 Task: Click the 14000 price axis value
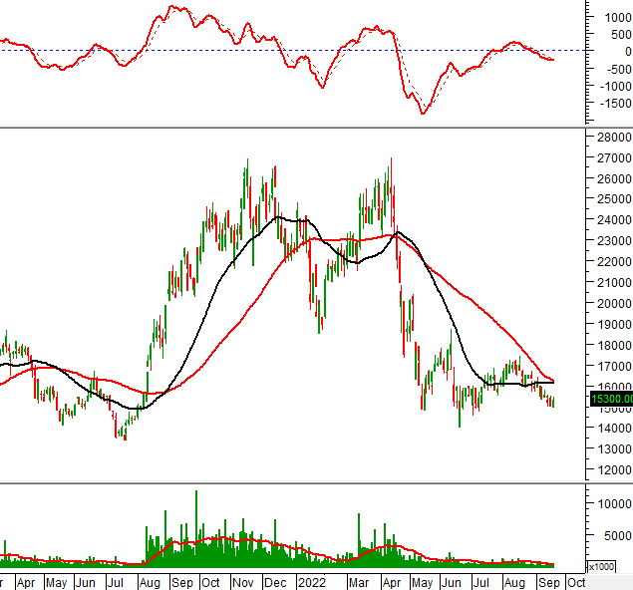614,429
